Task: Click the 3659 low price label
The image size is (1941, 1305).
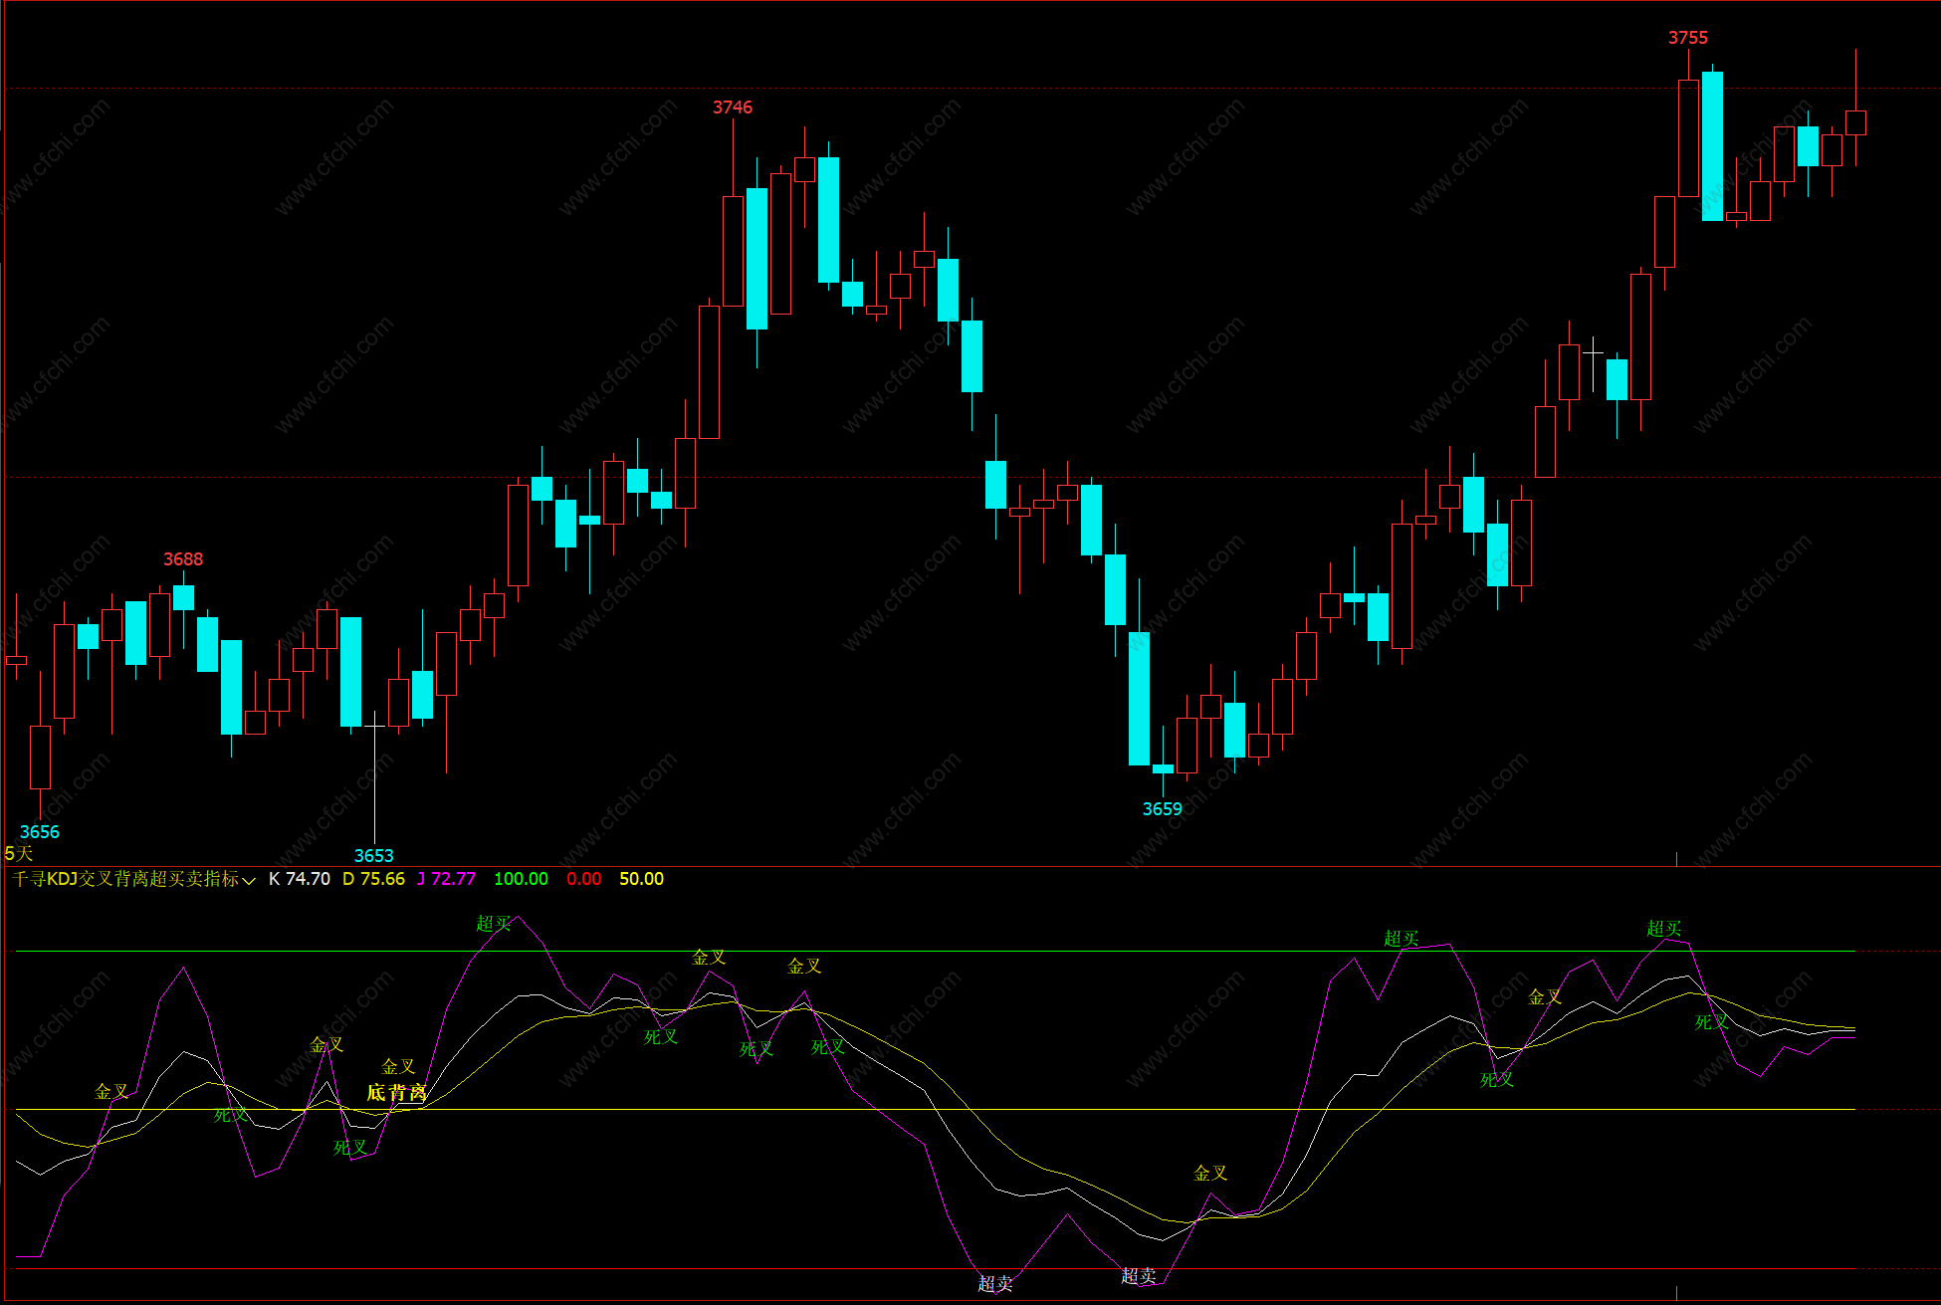Action: [1162, 809]
